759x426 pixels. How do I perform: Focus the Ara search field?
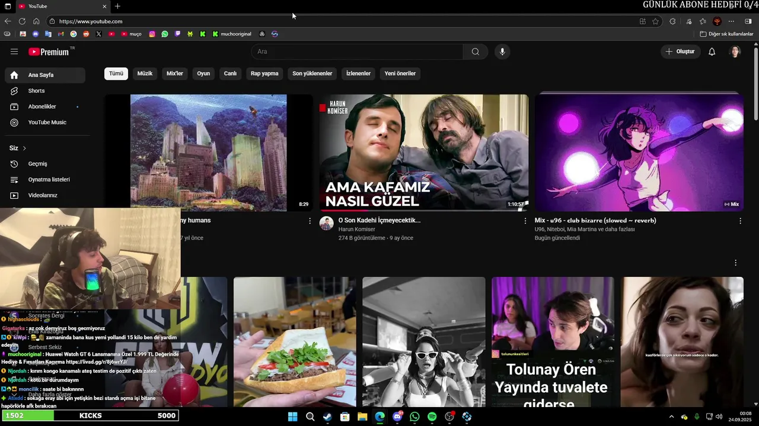[x=357, y=51]
